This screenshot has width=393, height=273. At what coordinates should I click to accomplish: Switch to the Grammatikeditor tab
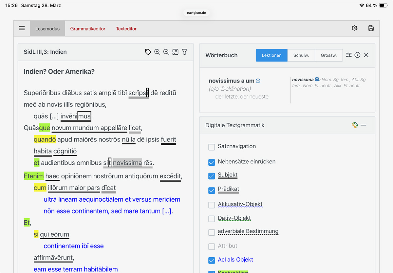[x=88, y=29]
